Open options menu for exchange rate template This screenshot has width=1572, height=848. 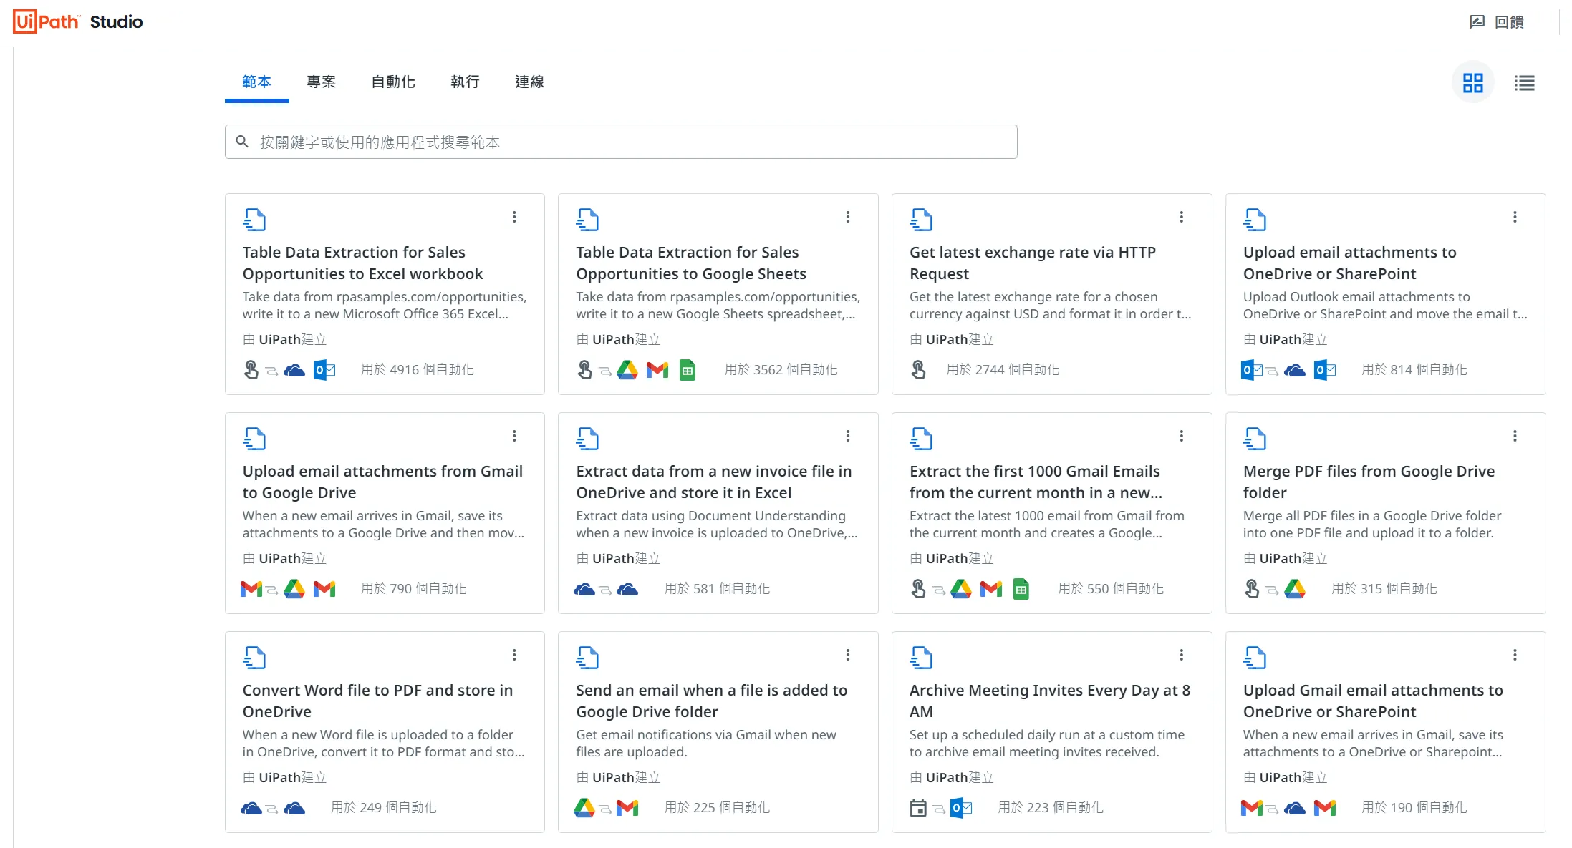[x=1182, y=217]
